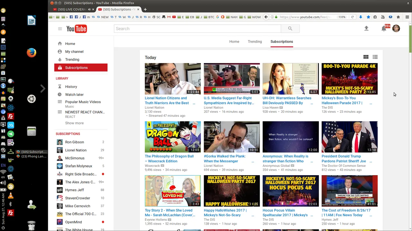Open the Philosophy of Dragon Ball thumbnail
The image size is (412, 231).
173,137
